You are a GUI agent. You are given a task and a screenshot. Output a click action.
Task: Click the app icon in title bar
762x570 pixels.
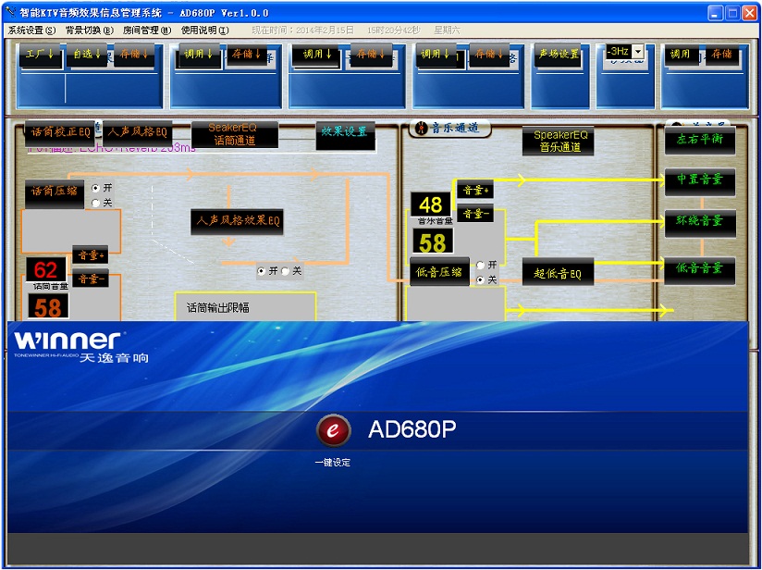click(11, 12)
